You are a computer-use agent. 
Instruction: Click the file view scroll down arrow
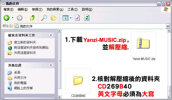click(x=169, y=97)
